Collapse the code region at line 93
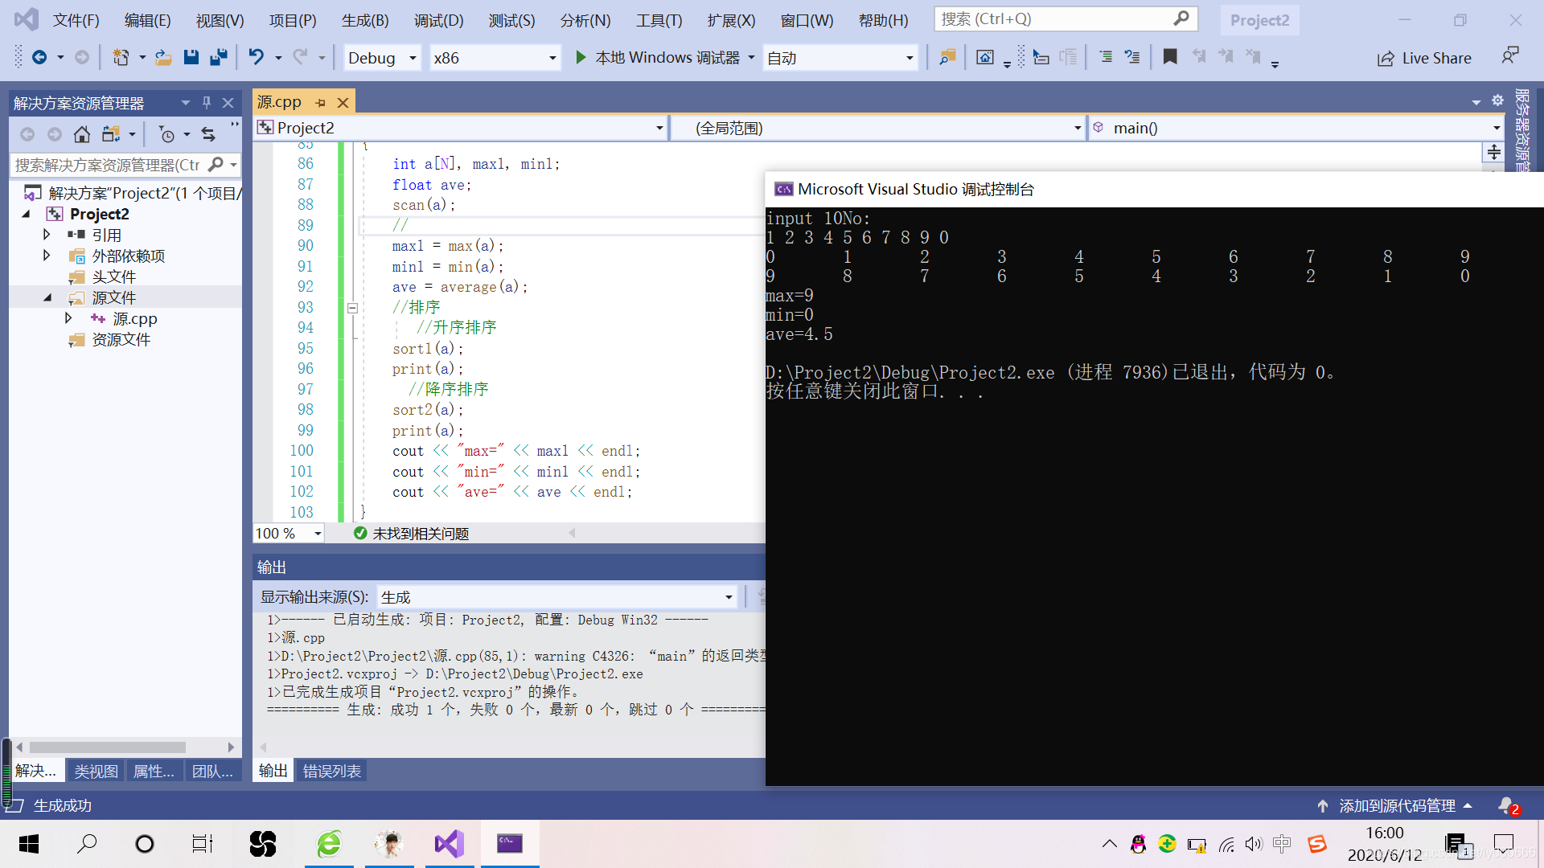 pyautogui.click(x=352, y=308)
